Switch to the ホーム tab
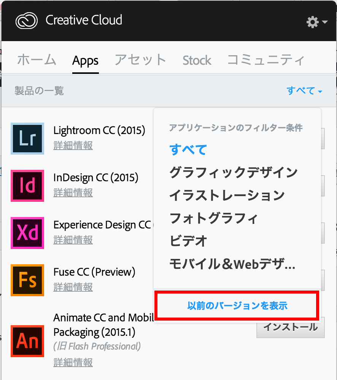 37,60
